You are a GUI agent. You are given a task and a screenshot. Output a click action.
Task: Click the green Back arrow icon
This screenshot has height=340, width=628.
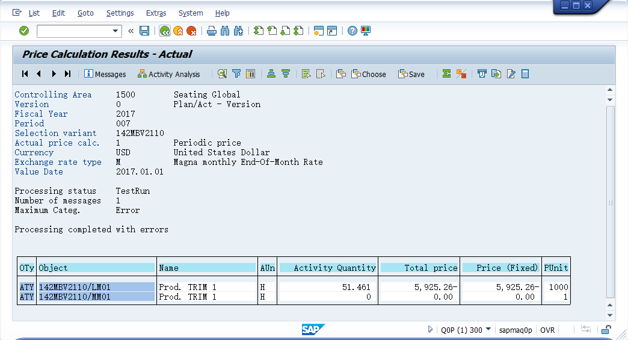pos(165,31)
